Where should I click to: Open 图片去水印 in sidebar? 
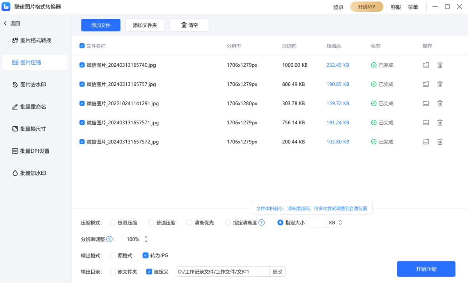pyautogui.click(x=35, y=85)
